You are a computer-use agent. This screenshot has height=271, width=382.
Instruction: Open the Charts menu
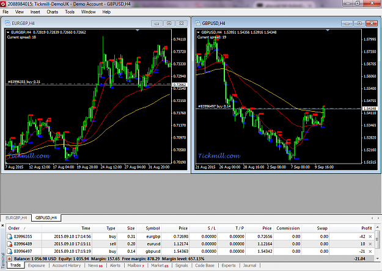tap(53, 12)
